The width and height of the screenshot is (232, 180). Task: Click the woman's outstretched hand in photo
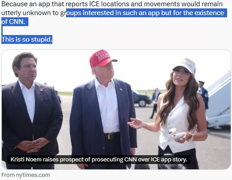(135, 123)
